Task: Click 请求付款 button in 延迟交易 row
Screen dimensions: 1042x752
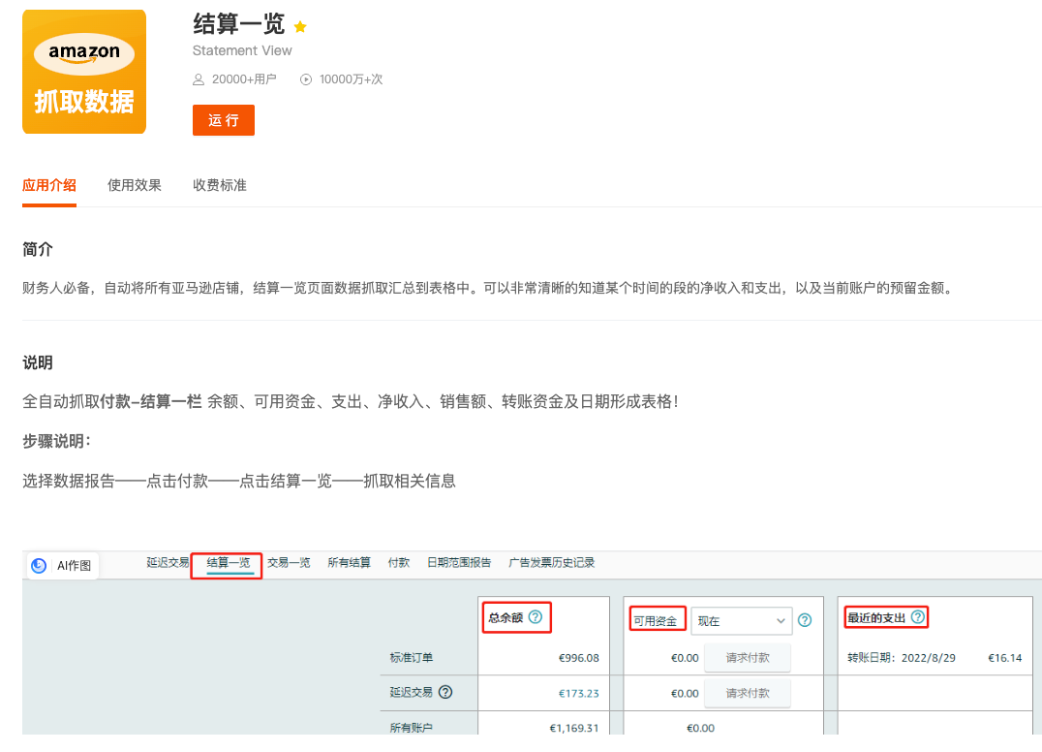Action: pos(747,693)
